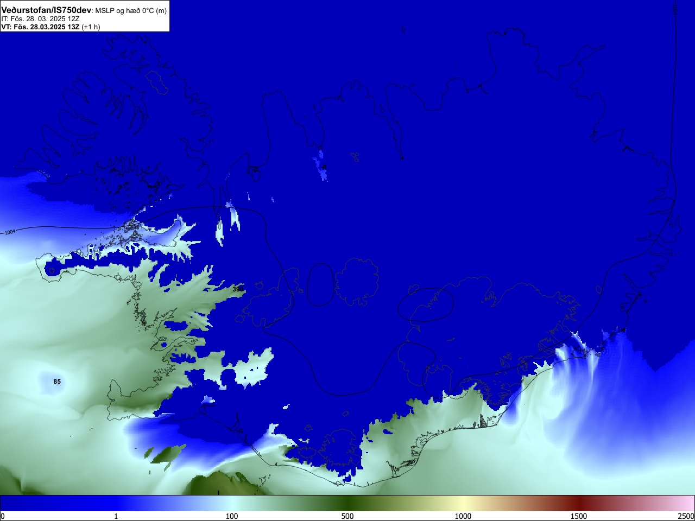Click the "1500" tick label on the color scale

pyautogui.click(x=579, y=516)
